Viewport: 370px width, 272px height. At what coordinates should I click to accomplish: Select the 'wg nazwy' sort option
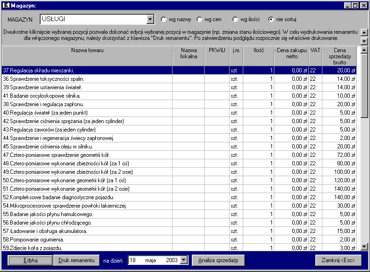coord(164,20)
